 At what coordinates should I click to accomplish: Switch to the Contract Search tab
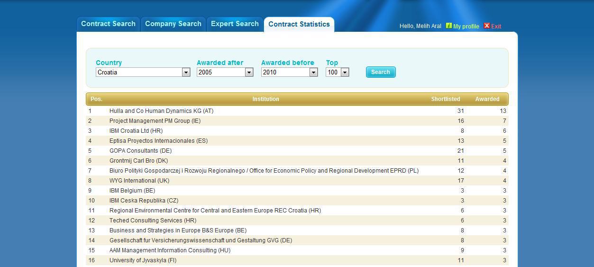coord(108,24)
